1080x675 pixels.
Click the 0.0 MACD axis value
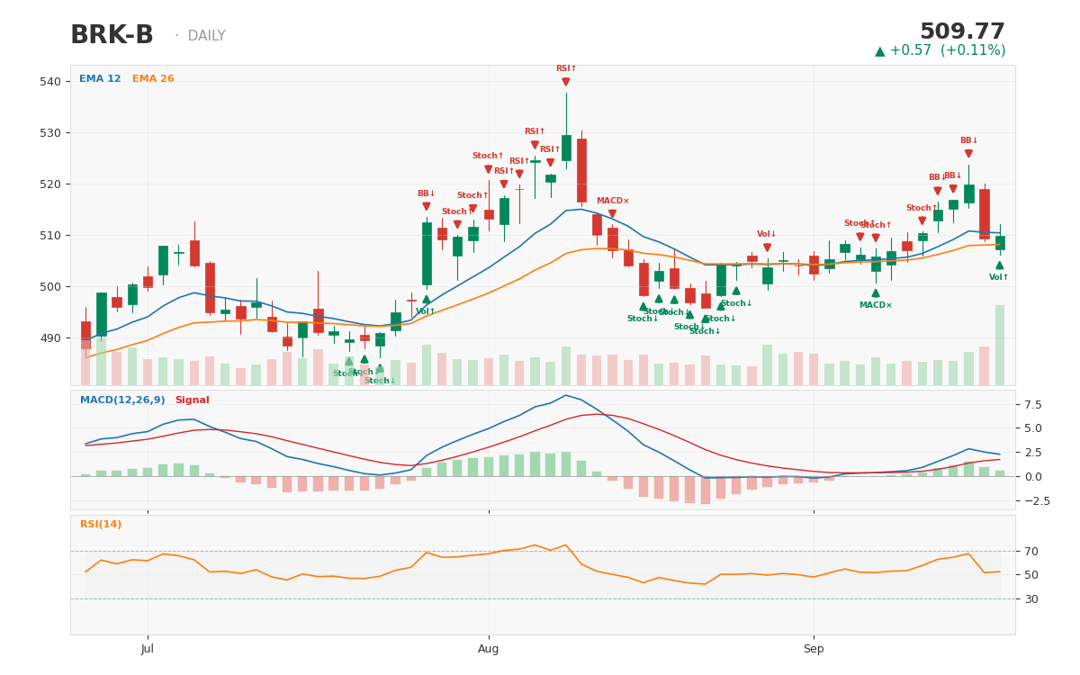point(1032,477)
